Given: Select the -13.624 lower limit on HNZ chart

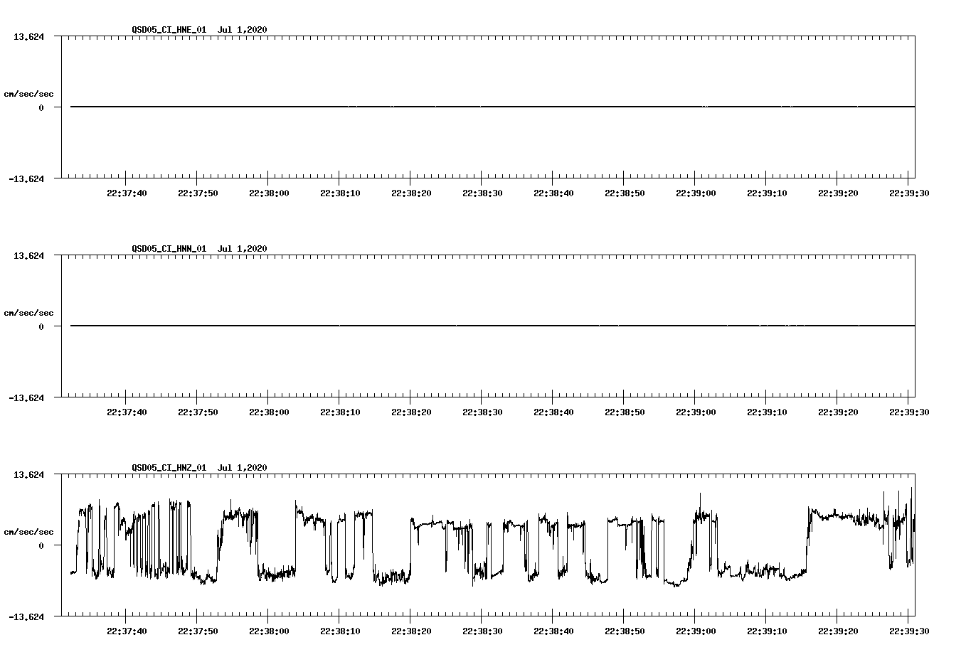Looking at the screenshot, I should point(26,616).
